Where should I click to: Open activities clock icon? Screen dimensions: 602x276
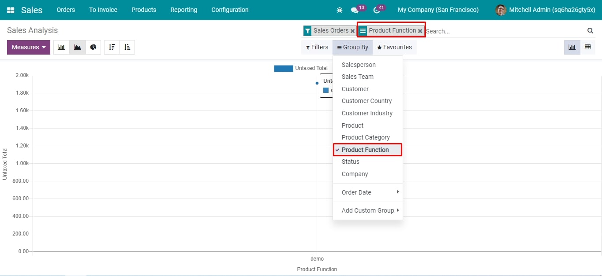coord(376,10)
